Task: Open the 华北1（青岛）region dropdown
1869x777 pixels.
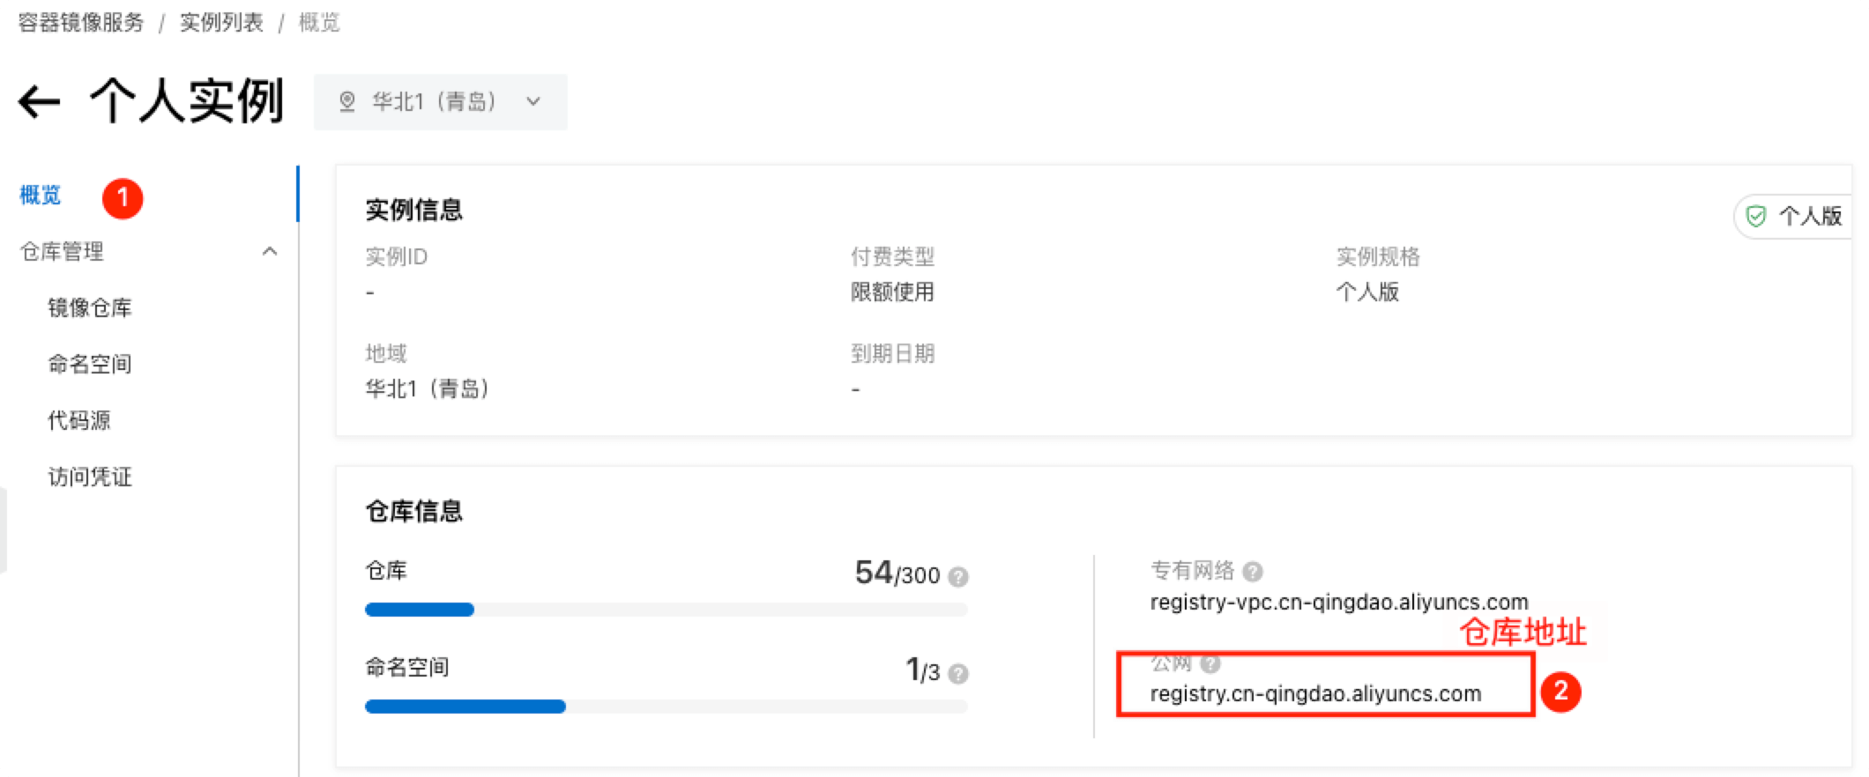Action: pos(441,102)
